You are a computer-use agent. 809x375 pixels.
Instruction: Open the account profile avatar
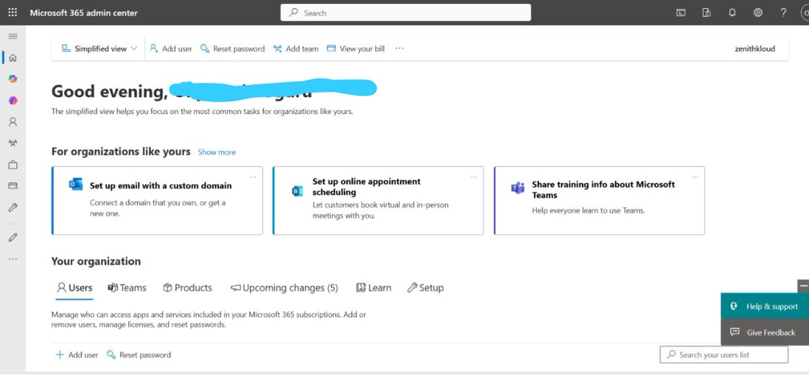(804, 13)
